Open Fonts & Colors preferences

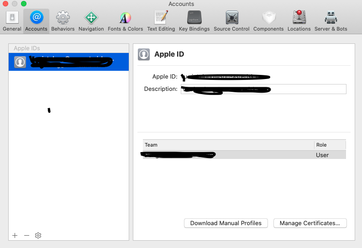pos(126,21)
